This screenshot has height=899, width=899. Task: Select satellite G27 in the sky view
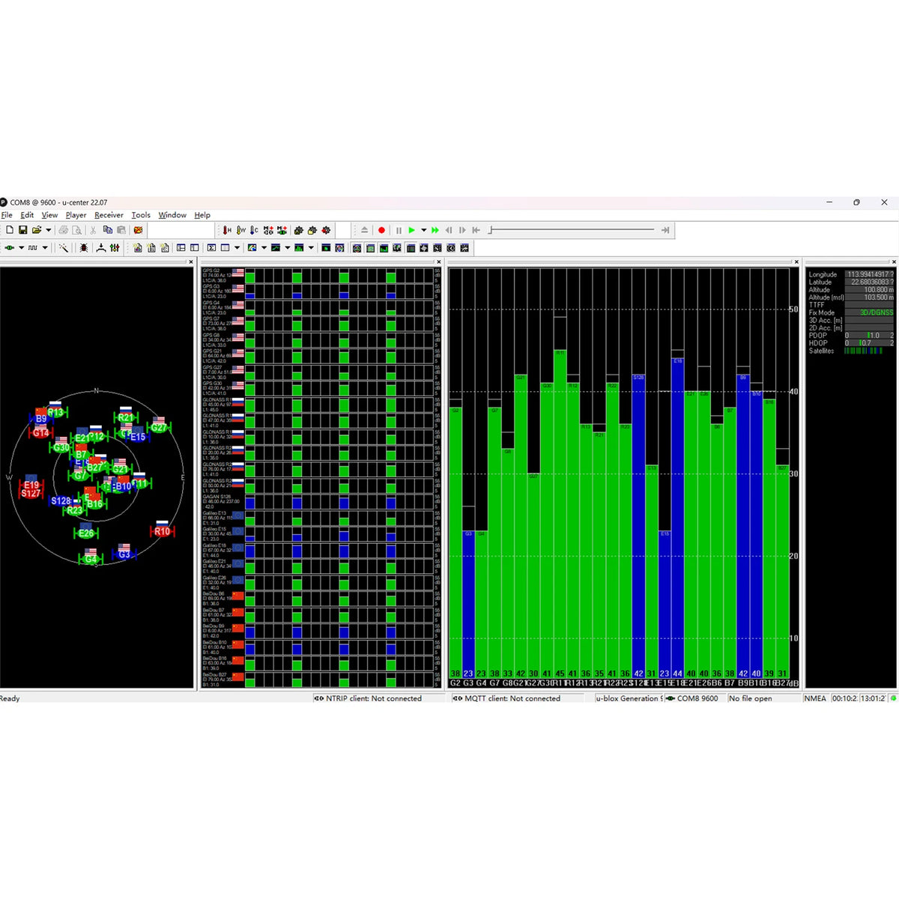pyautogui.click(x=159, y=428)
